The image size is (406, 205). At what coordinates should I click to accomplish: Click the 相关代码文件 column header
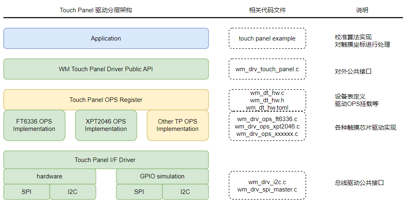(268, 10)
